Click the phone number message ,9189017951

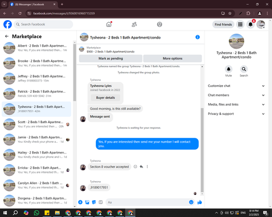click(x=99, y=188)
